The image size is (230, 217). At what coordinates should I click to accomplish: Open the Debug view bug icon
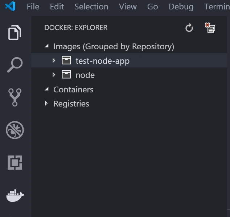coord(15,130)
